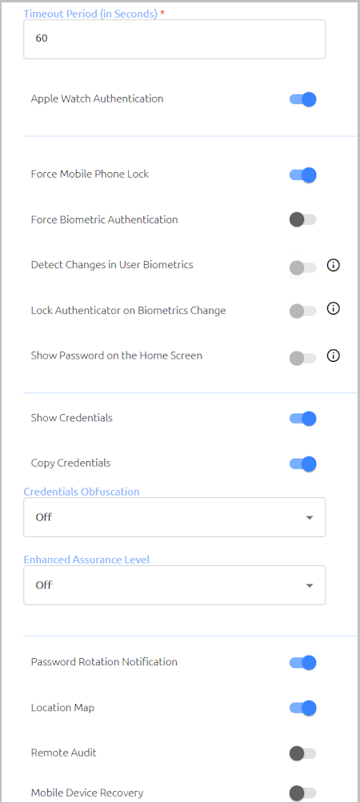Switch on Mobile Device Recovery
Image resolution: width=360 pixels, height=803 pixels.
pos(302,793)
